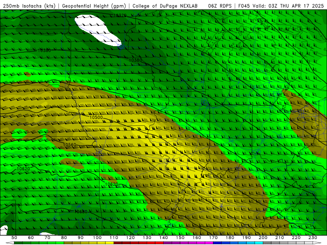The image size is (327, 245).
Task: Click the 'Geopotential Height (gpm)' label
Action: (94, 6)
